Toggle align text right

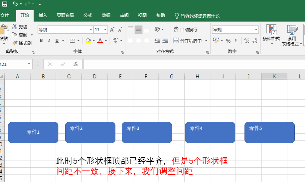click(146, 41)
